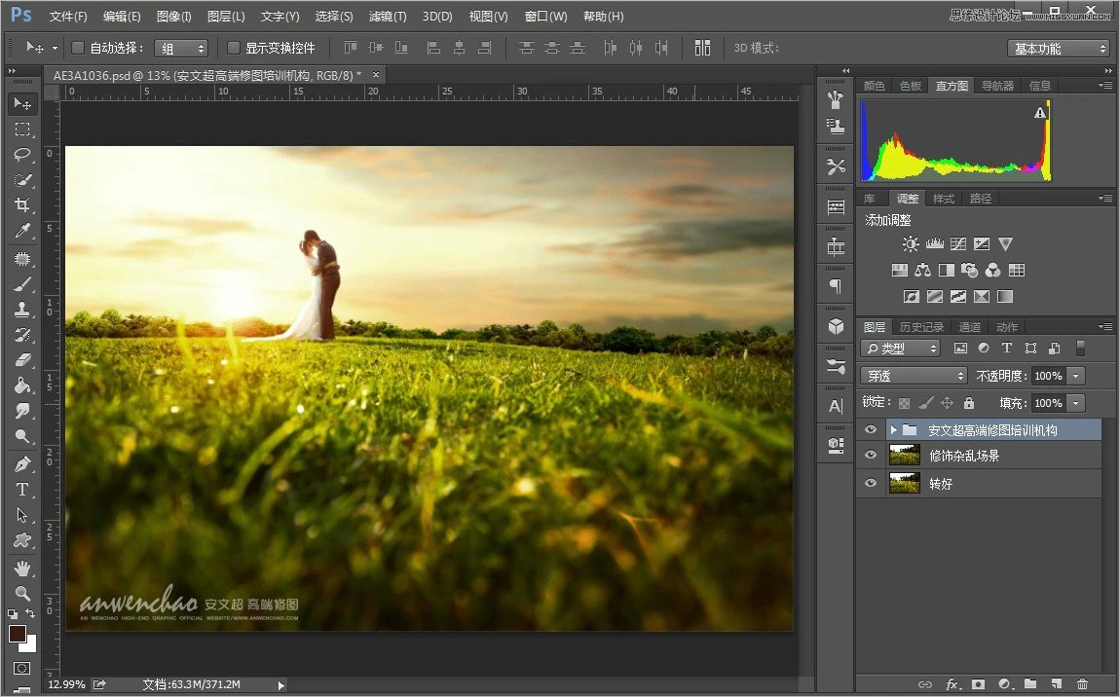Enable the 自动选择 checkbox
1120x697 pixels.
(x=77, y=47)
